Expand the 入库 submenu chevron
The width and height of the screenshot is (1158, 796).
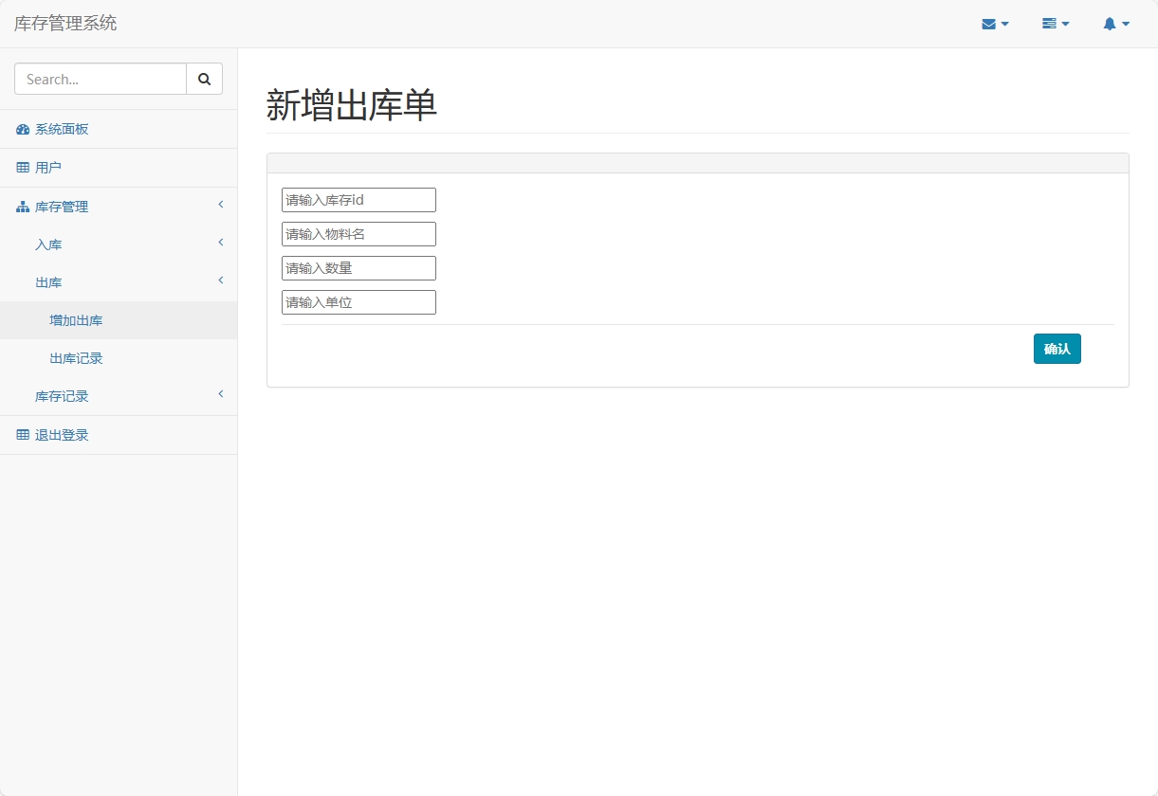coord(220,243)
